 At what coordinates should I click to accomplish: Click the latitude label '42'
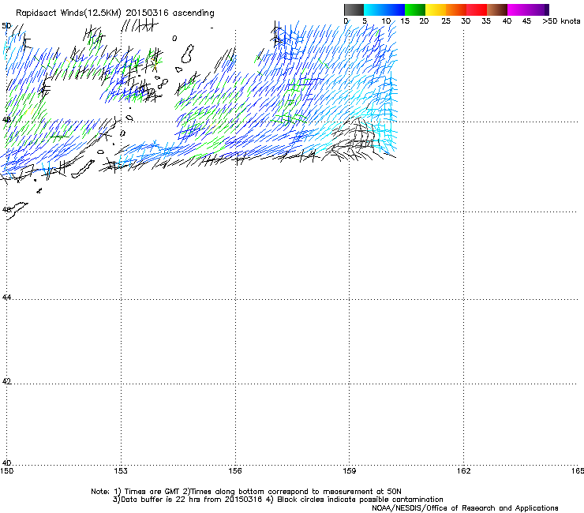6,381
